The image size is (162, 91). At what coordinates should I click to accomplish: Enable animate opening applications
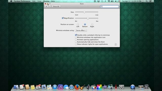tap(76, 40)
